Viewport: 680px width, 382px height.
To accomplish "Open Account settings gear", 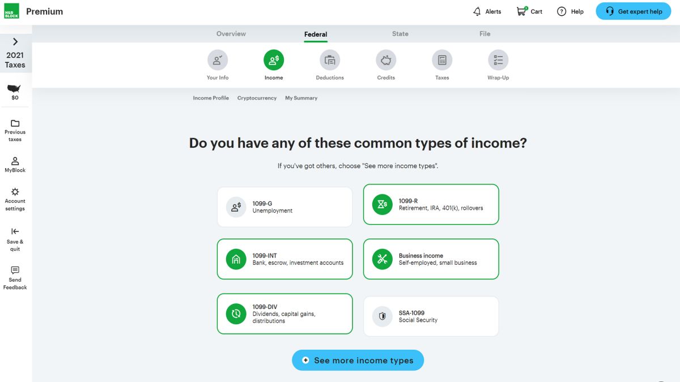I will 15,199.
